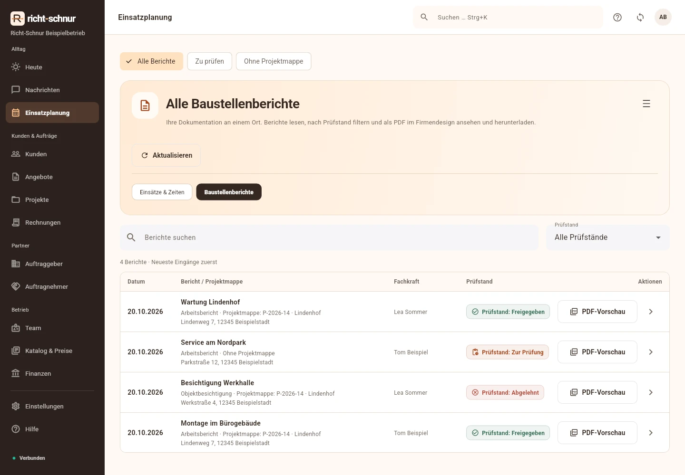Select the Baustellenberichte tab

[229, 192]
